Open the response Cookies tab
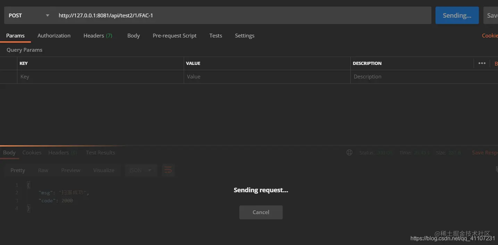Screen dimensions: 498x245 [x=32, y=152]
